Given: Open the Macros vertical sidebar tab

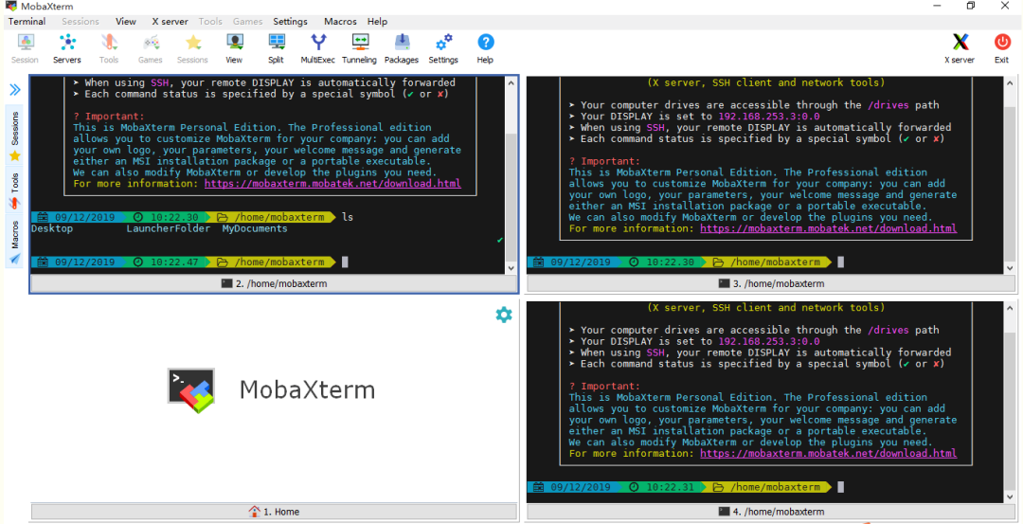Looking at the screenshot, I should (x=14, y=243).
